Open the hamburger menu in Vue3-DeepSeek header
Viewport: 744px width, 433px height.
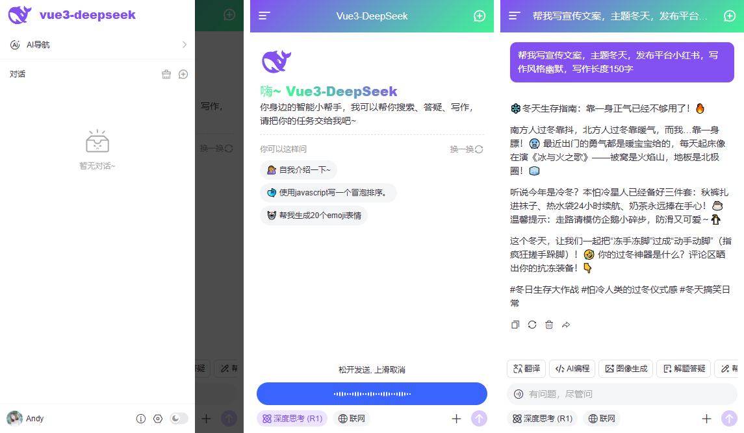264,16
